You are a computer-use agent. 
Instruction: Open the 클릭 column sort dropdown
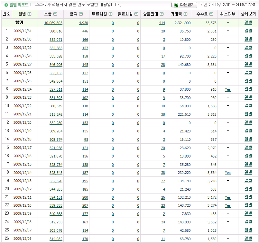coord(81,14)
